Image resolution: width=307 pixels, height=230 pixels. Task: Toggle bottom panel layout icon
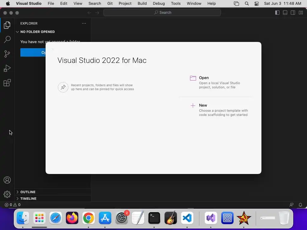tap(285, 13)
